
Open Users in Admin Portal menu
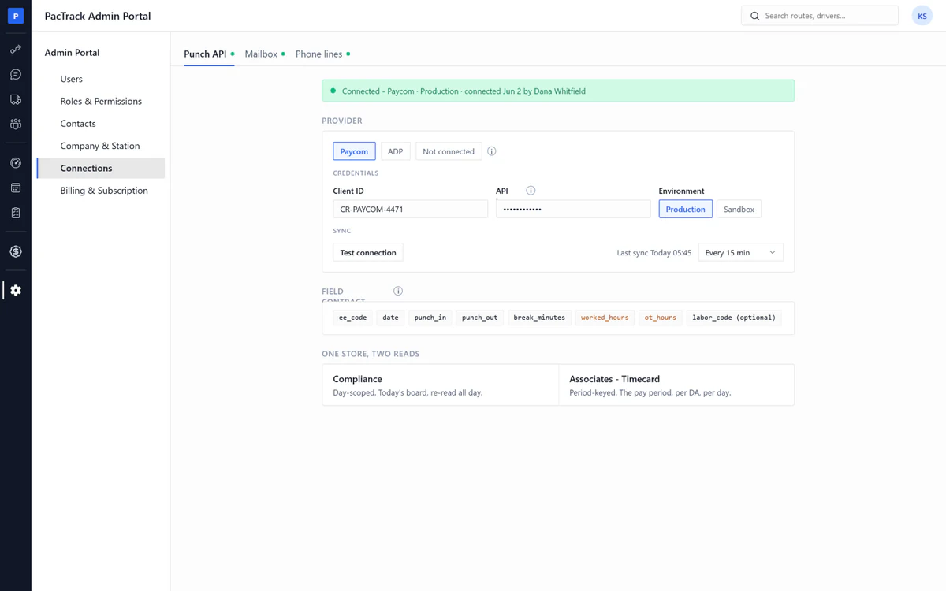point(101,79)
